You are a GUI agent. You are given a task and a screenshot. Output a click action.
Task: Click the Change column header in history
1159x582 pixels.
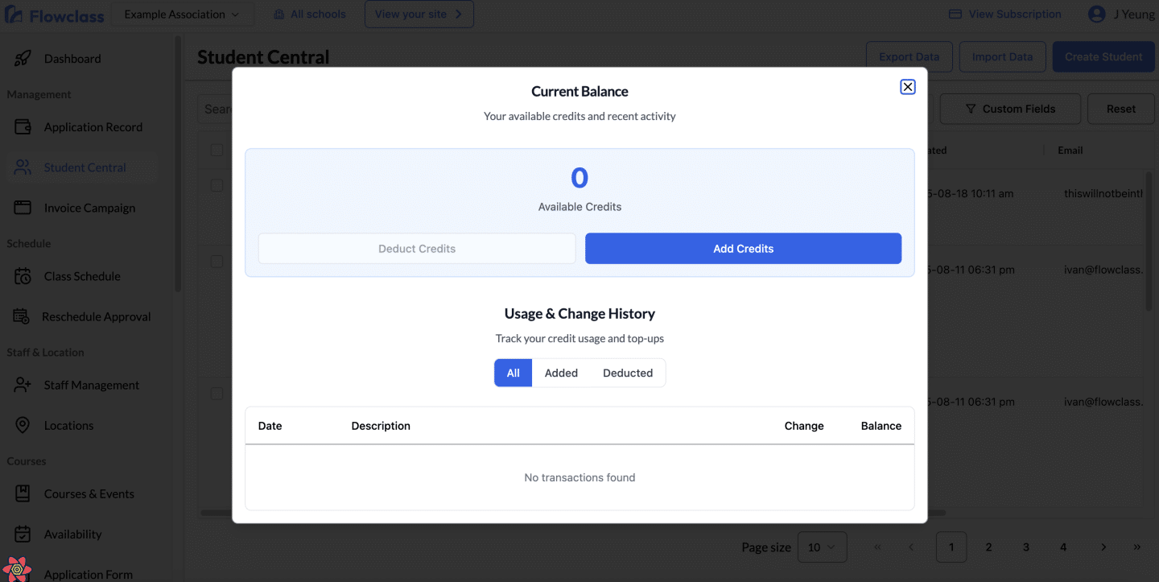coord(804,426)
